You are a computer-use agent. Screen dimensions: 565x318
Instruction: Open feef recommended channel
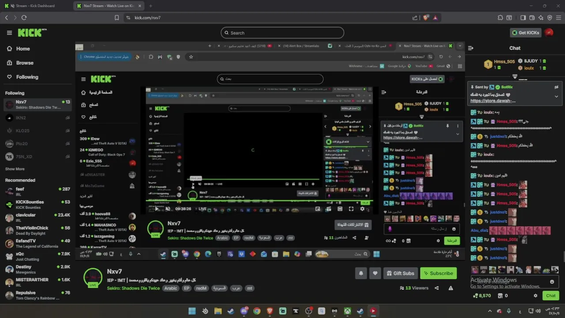[x=37, y=192]
